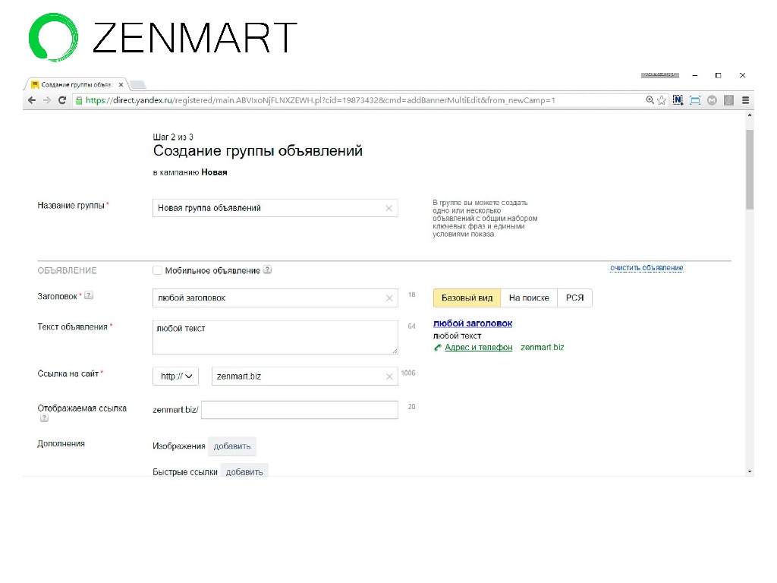The width and height of the screenshot is (777, 583).
Task: Click the Адрес и телефон link
Action: [478, 348]
